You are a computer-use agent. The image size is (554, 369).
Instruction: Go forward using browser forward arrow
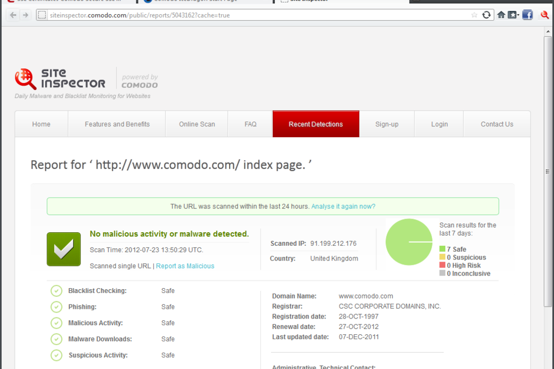pyautogui.click(x=26, y=15)
